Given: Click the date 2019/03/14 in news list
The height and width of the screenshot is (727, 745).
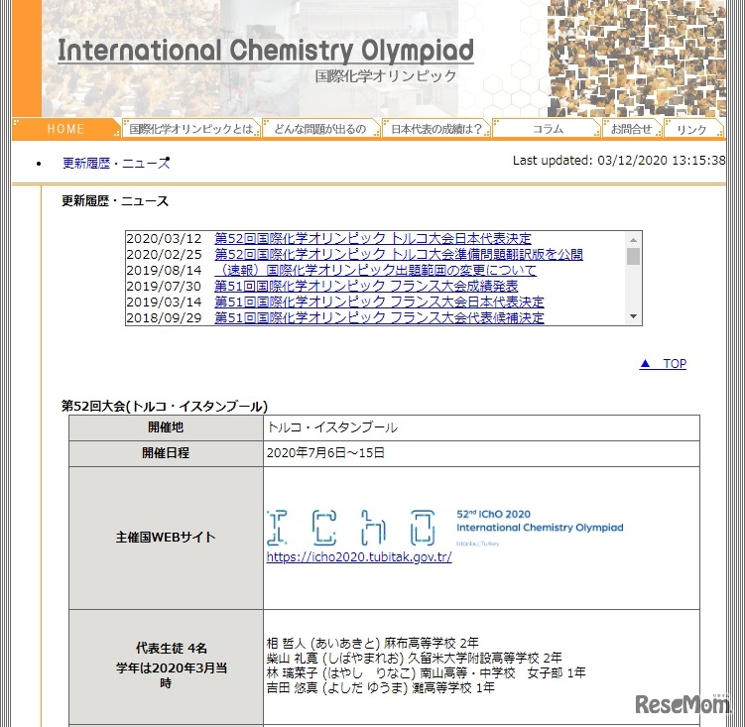Looking at the screenshot, I should click(164, 302).
